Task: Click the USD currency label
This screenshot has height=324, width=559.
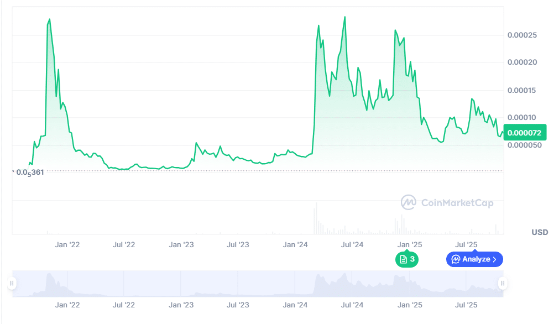Action: [540, 232]
